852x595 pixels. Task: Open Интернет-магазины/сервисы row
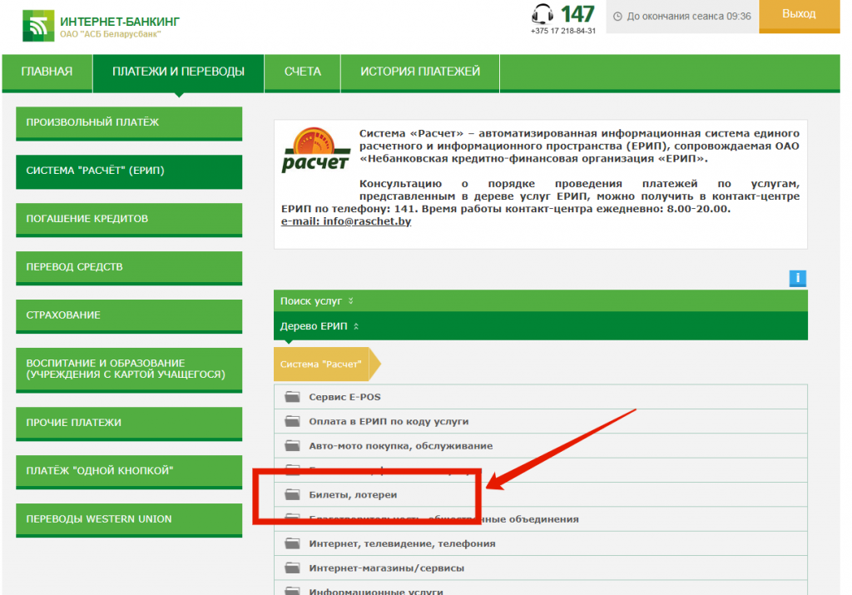(x=541, y=568)
